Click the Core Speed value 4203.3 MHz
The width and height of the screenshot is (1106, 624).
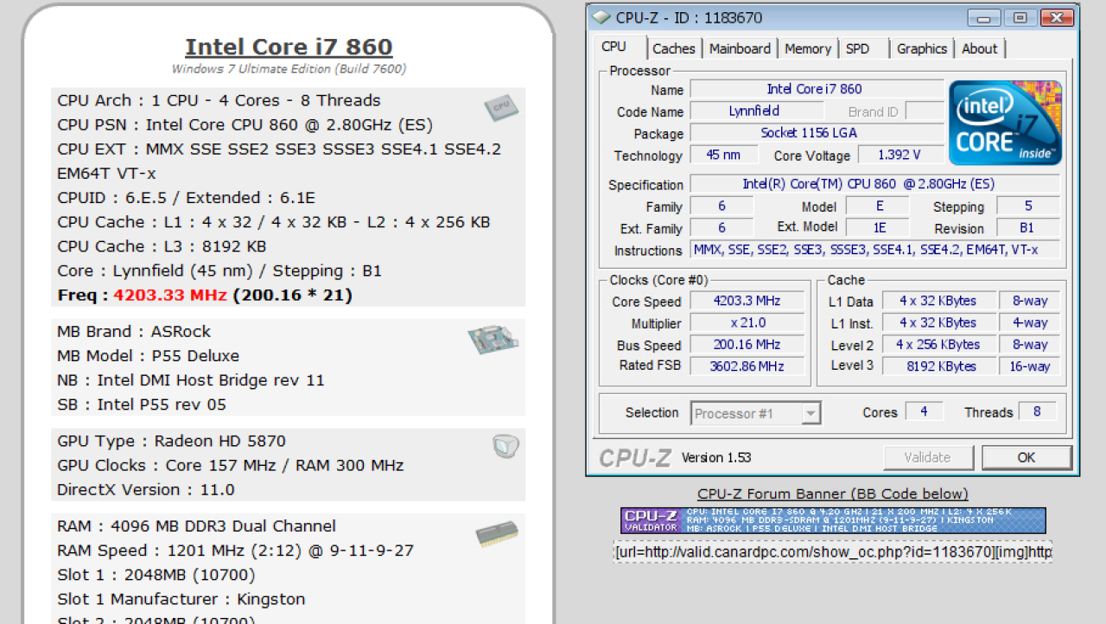coord(747,301)
